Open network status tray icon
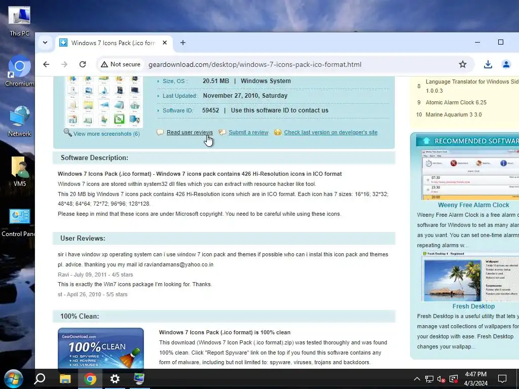 coord(429,379)
